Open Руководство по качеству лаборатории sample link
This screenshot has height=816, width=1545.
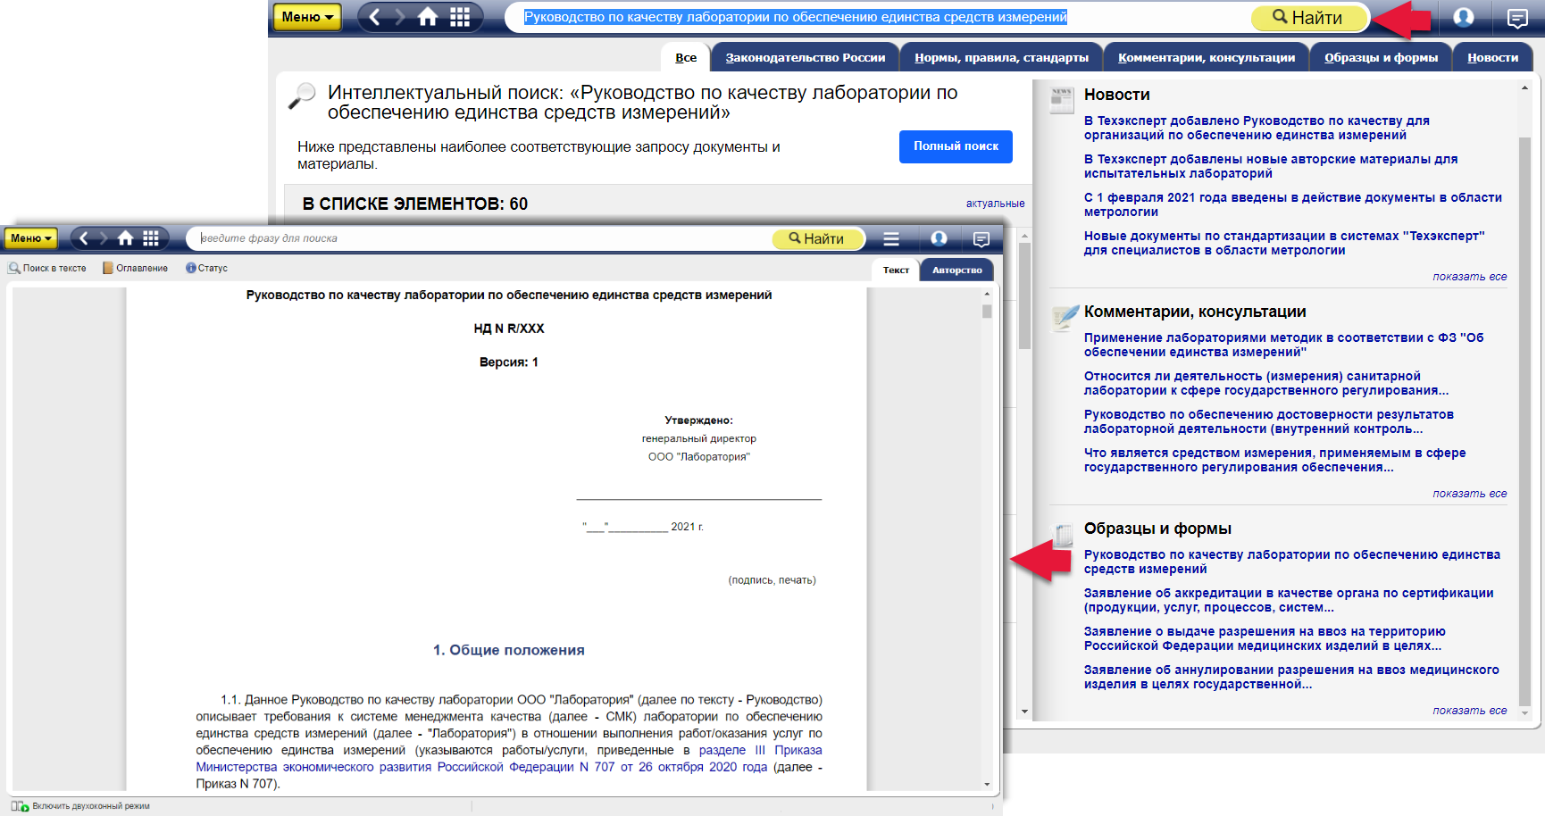point(1291,562)
